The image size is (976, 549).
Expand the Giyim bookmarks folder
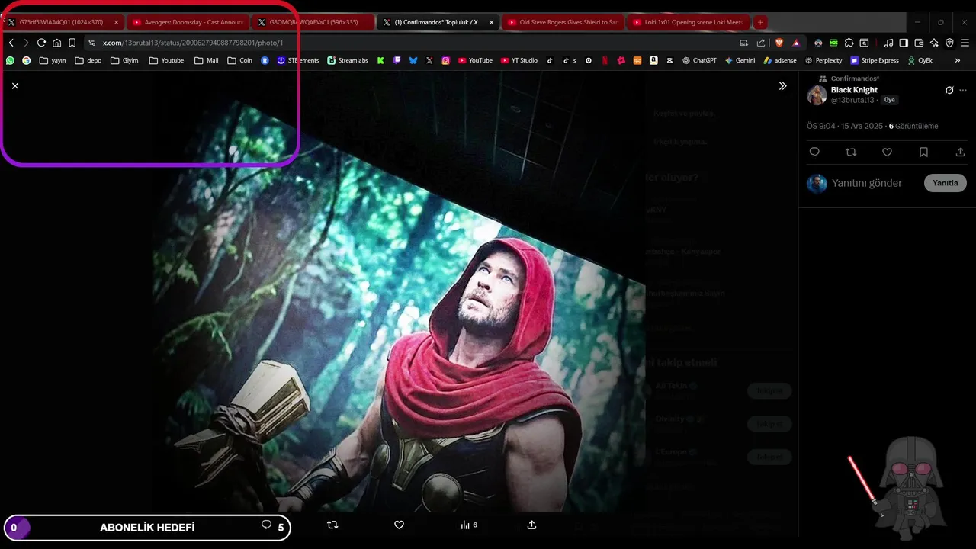click(x=125, y=60)
